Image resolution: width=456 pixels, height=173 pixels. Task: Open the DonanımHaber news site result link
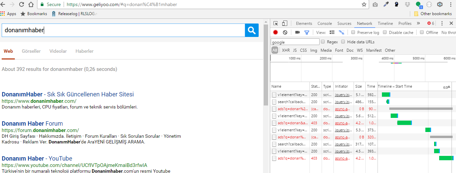pyautogui.click(x=68, y=94)
